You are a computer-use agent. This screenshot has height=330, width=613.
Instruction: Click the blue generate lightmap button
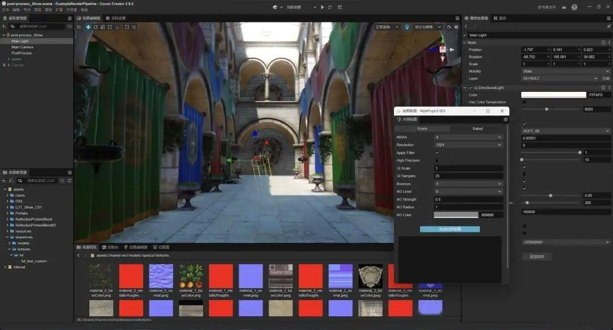(450, 229)
